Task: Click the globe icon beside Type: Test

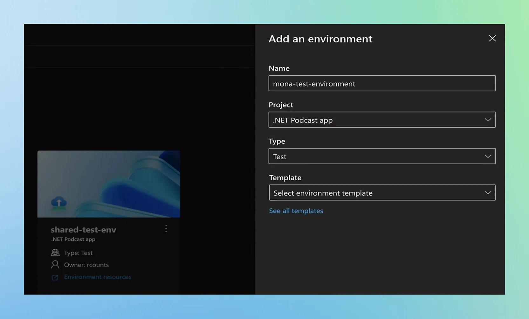Action: [x=55, y=253]
